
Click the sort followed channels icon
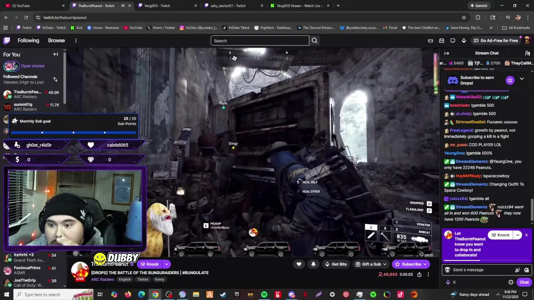click(x=55, y=79)
